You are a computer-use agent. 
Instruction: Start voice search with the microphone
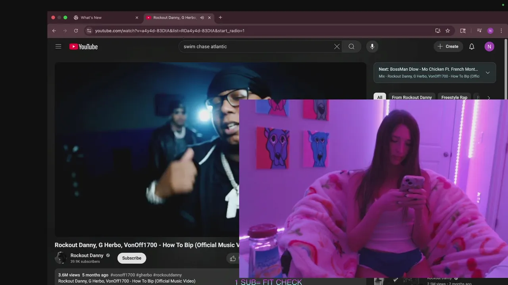pyautogui.click(x=372, y=47)
